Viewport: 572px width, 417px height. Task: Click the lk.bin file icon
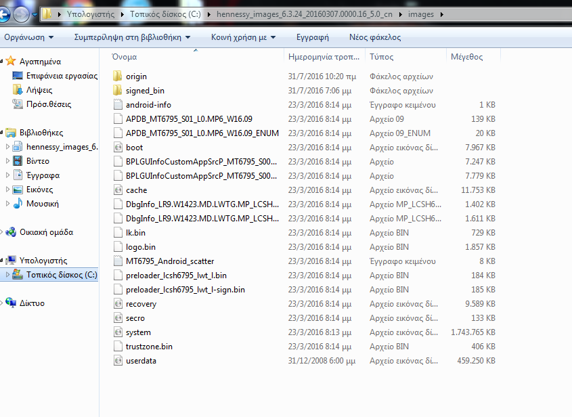[118, 233]
